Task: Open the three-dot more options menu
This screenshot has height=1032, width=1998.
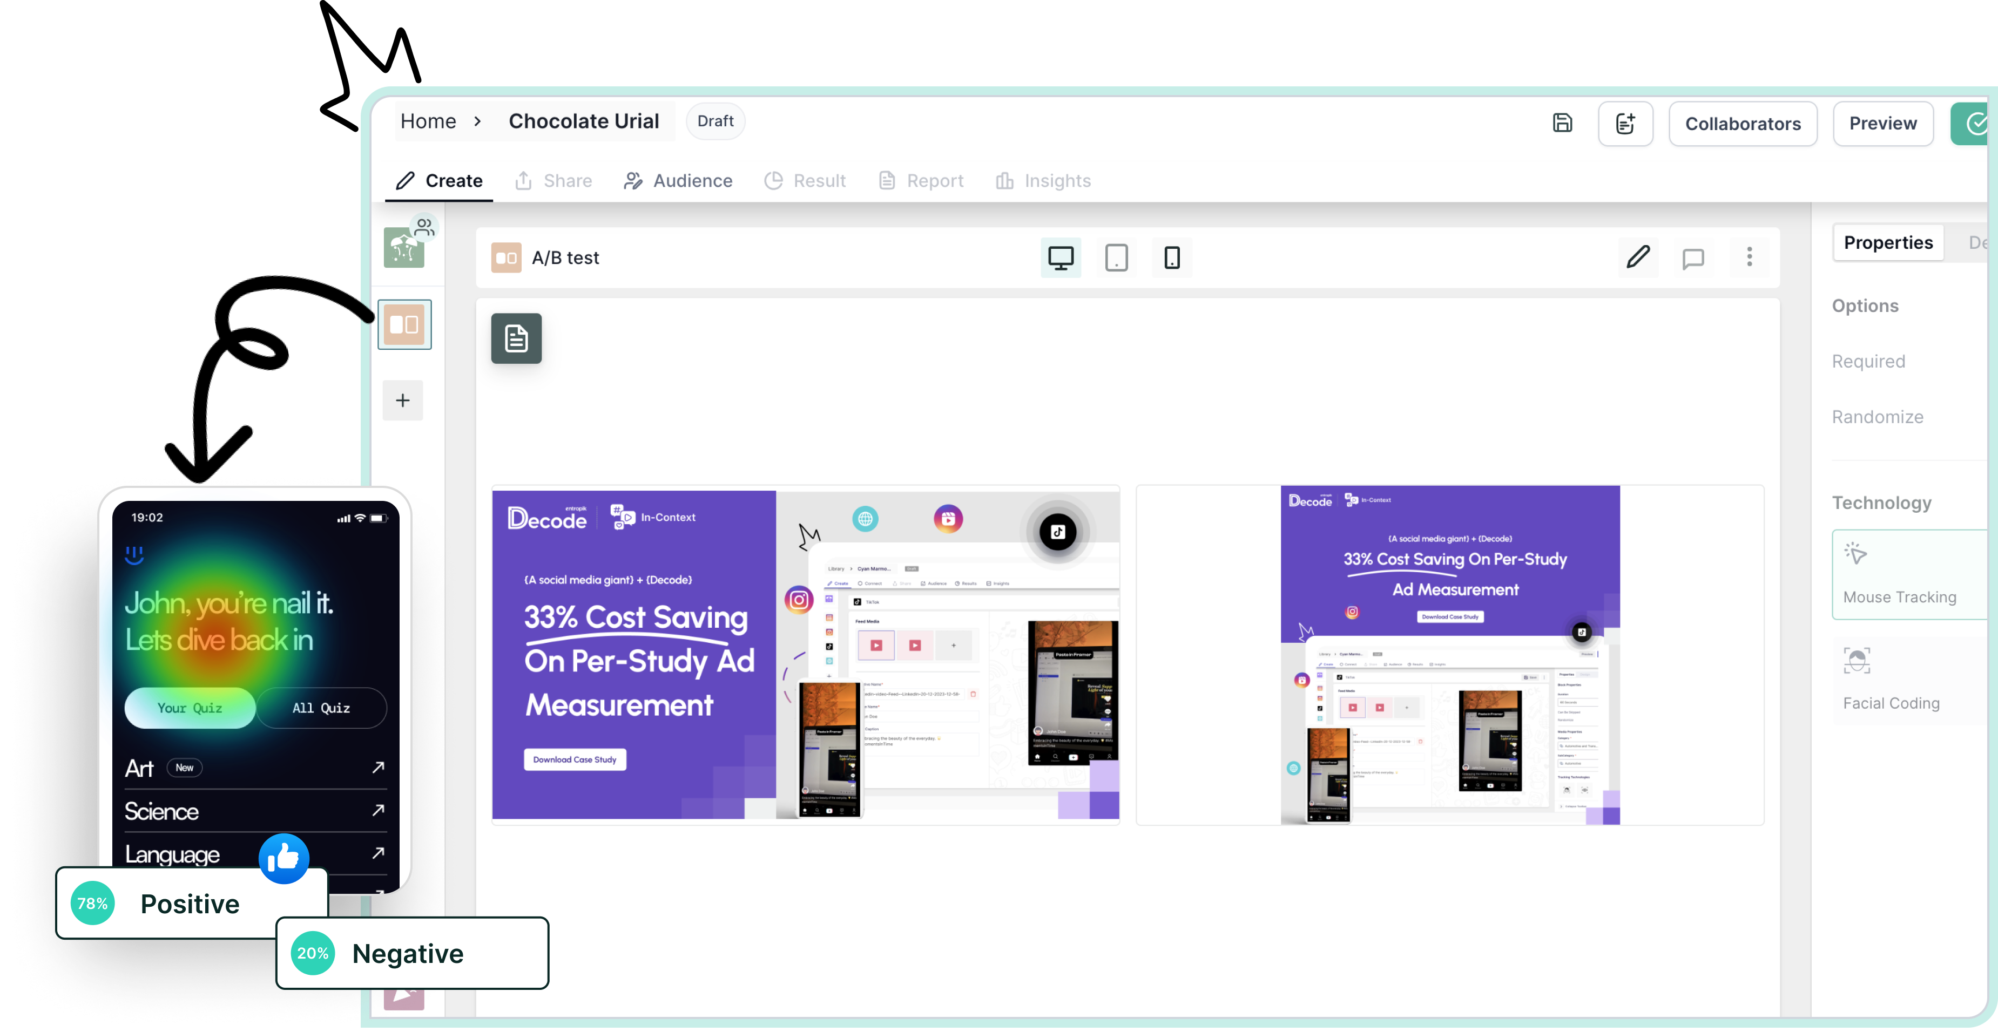Action: (x=1749, y=256)
